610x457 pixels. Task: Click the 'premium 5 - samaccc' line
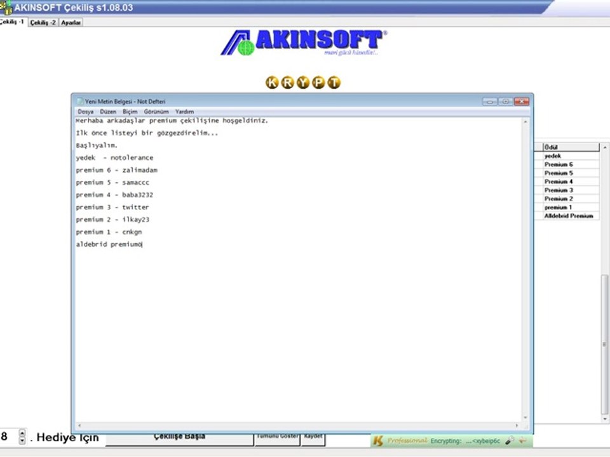tap(112, 183)
